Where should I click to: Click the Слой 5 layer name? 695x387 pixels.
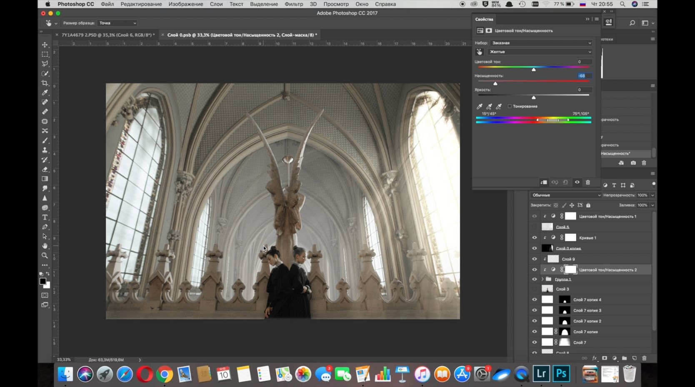(x=562, y=227)
